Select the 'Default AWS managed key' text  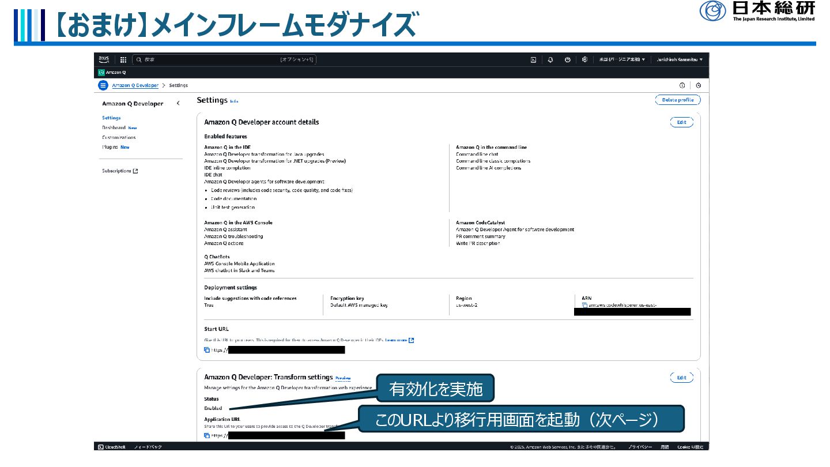[359, 305]
